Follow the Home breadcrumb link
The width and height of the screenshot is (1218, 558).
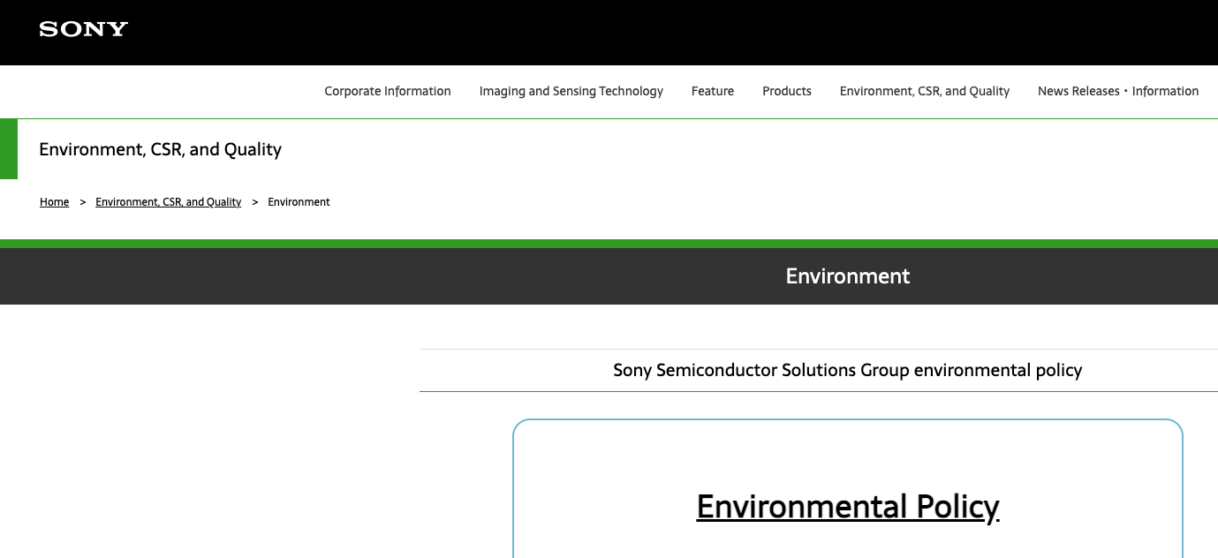tap(54, 202)
